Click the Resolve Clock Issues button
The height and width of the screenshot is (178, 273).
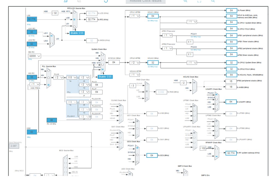point(146,1)
